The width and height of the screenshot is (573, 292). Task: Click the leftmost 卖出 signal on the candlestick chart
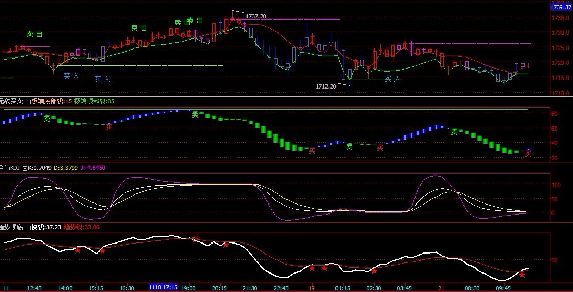tap(34, 34)
